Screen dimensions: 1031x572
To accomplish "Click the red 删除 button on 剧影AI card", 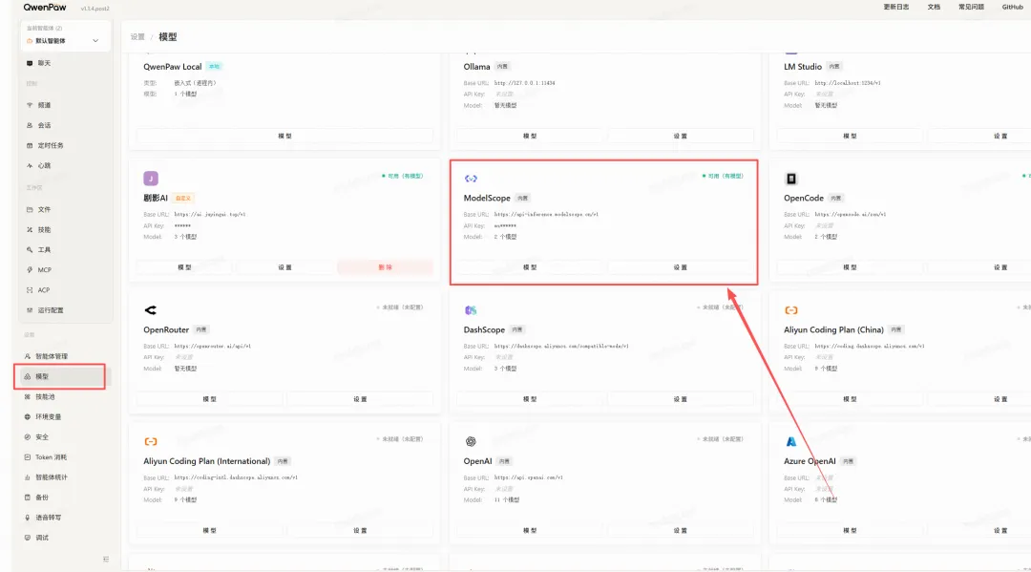I will click(x=386, y=267).
